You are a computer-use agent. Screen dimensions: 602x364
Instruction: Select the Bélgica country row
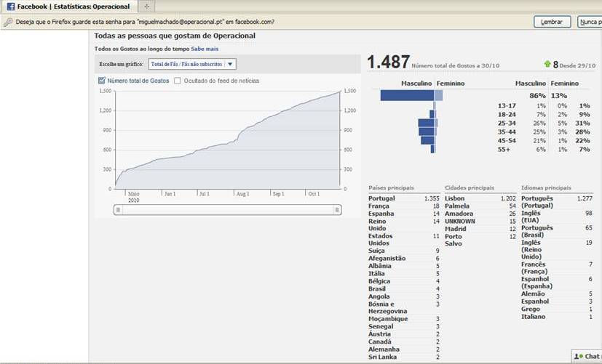click(403, 281)
